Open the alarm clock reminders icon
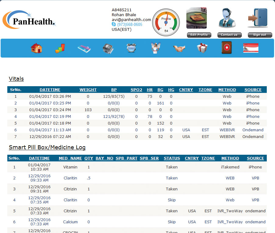This screenshot has height=233, width=275. pyautogui.click(x=132, y=48)
